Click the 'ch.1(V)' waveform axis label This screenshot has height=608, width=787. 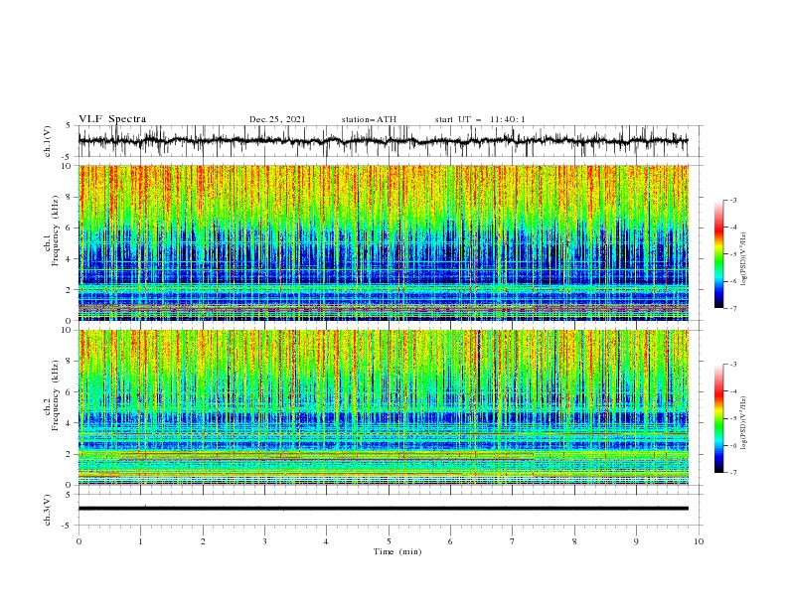pyautogui.click(x=48, y=141)
